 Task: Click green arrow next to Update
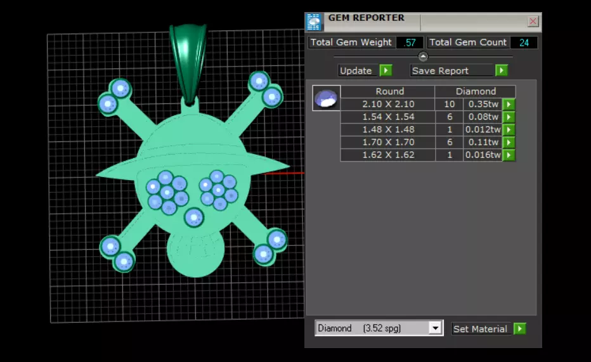(x=386, y=70)
